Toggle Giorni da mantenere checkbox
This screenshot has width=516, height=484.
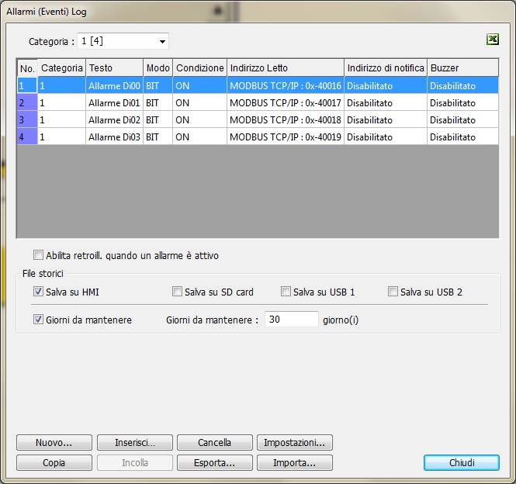(38, 320)
